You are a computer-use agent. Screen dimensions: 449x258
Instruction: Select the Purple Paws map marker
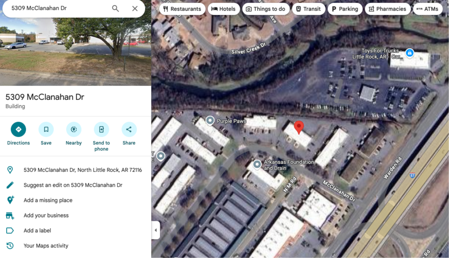[210, 120]
